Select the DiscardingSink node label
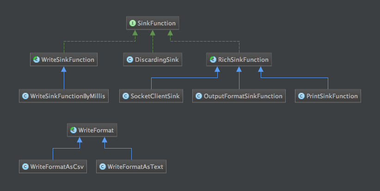 pyautogui.click(x=156, y=60)
